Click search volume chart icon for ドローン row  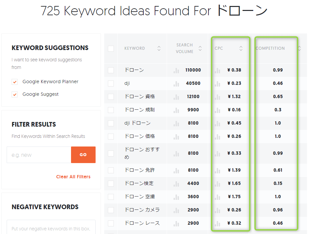176,70
